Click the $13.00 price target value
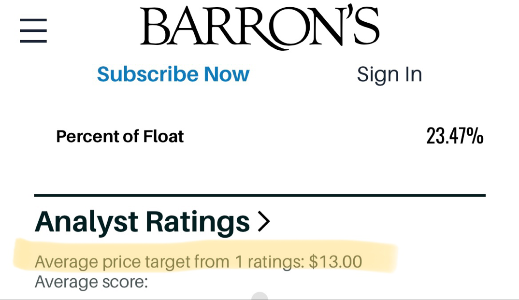 coord(335,262)
